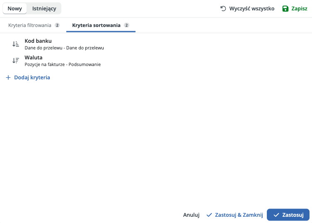
Task: Select the Waluta criterion title
Action: pos(34,57)
